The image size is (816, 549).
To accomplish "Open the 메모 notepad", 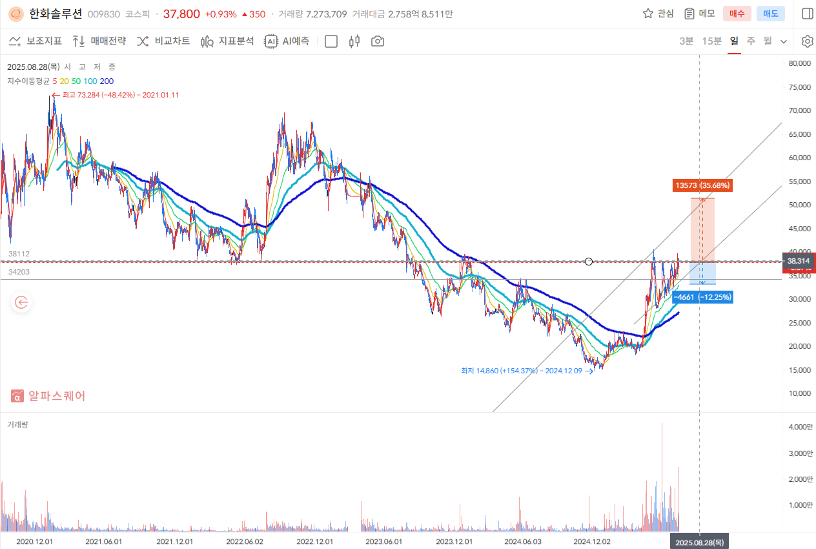I will tap(690, 14).
